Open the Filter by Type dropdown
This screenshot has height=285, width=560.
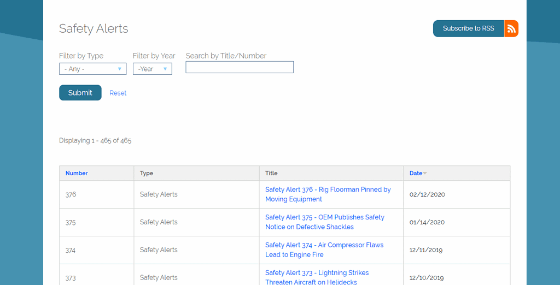point(92,69)
